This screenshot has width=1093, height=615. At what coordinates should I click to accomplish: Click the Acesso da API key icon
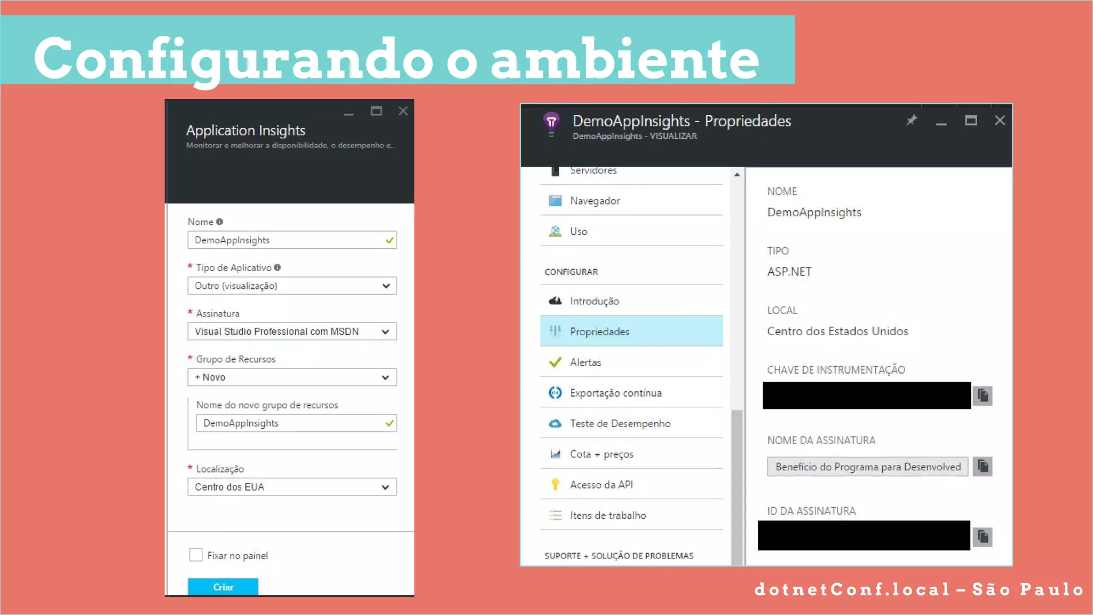click(555, 484)
